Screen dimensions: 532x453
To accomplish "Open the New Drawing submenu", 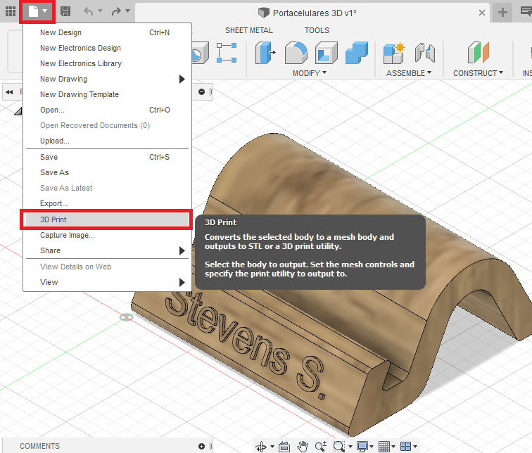I will [x=107, y=79].
